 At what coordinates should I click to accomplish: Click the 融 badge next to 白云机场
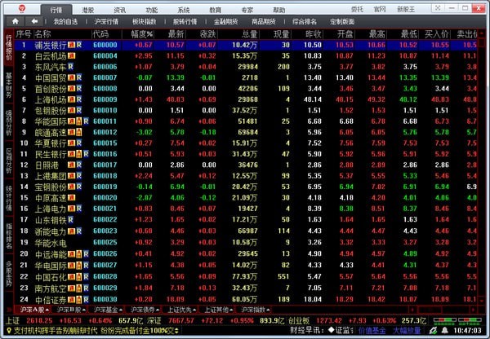72,56
